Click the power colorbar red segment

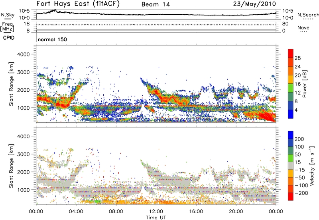coord(291,53)
